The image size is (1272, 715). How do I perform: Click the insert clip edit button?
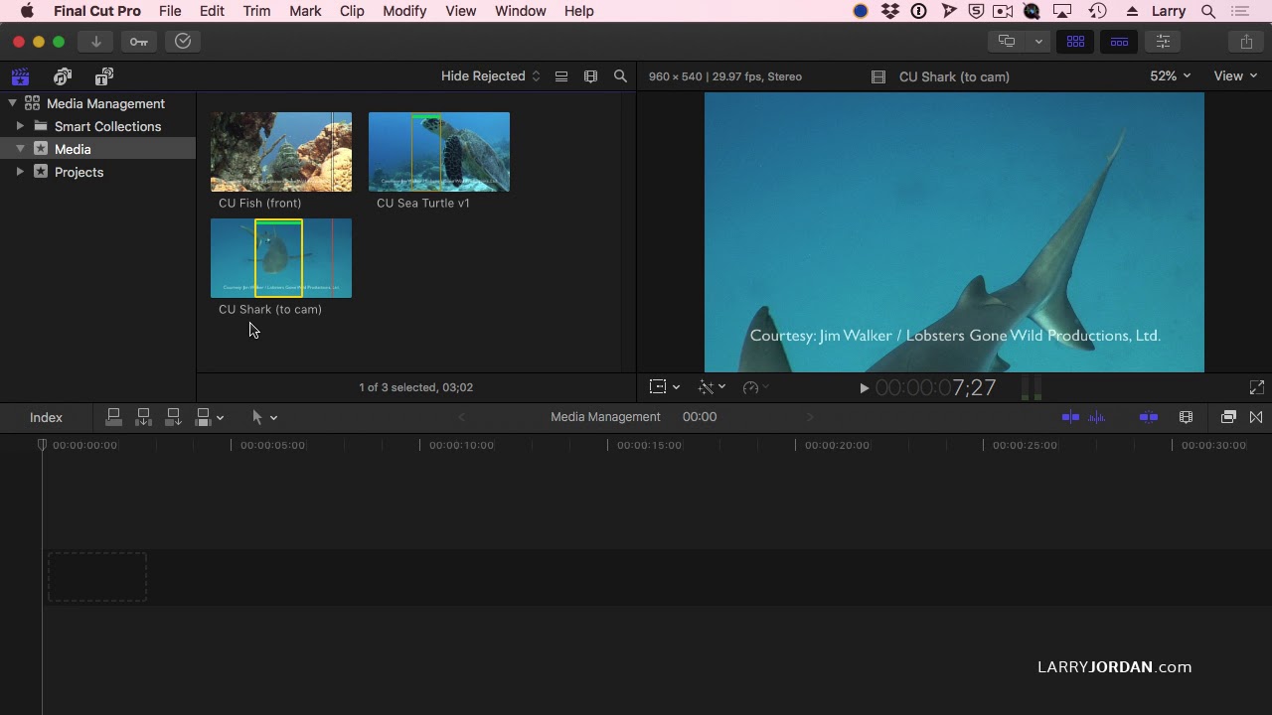[x=143, y=417]
